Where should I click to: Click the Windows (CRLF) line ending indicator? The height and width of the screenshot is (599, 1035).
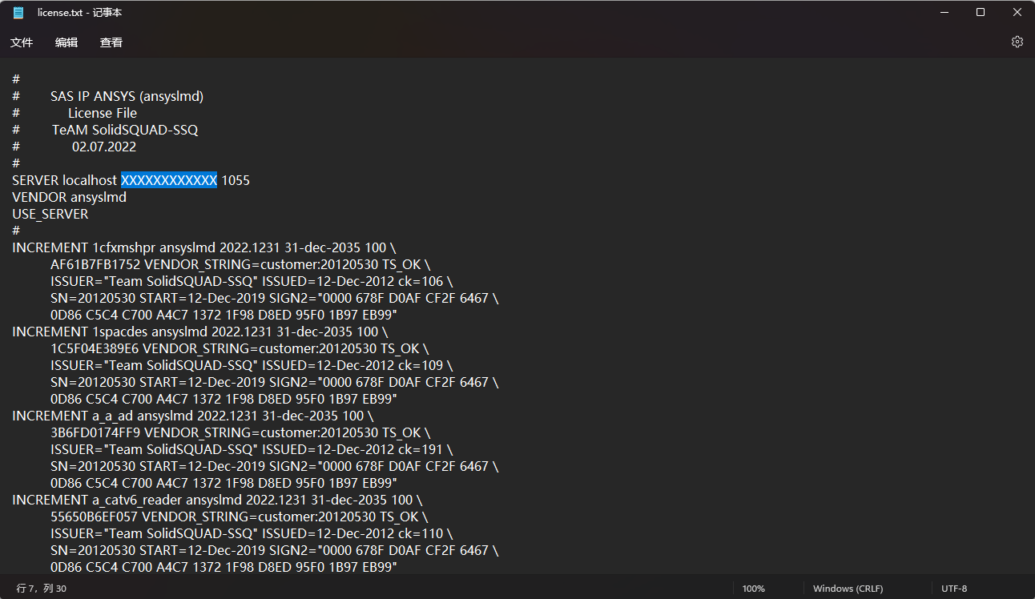coord(848,589)
